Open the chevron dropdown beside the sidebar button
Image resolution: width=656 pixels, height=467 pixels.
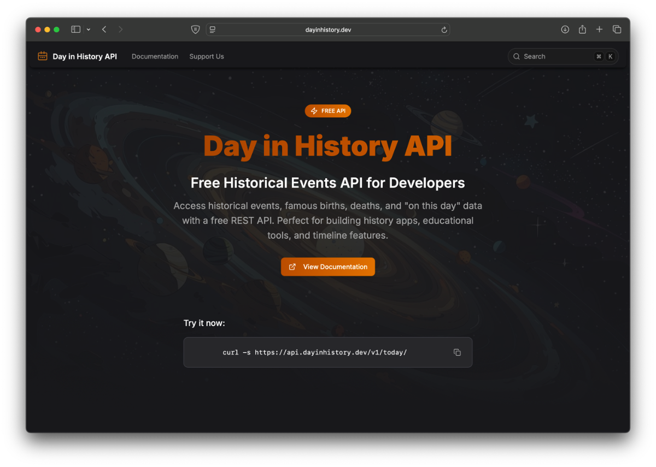88,29
